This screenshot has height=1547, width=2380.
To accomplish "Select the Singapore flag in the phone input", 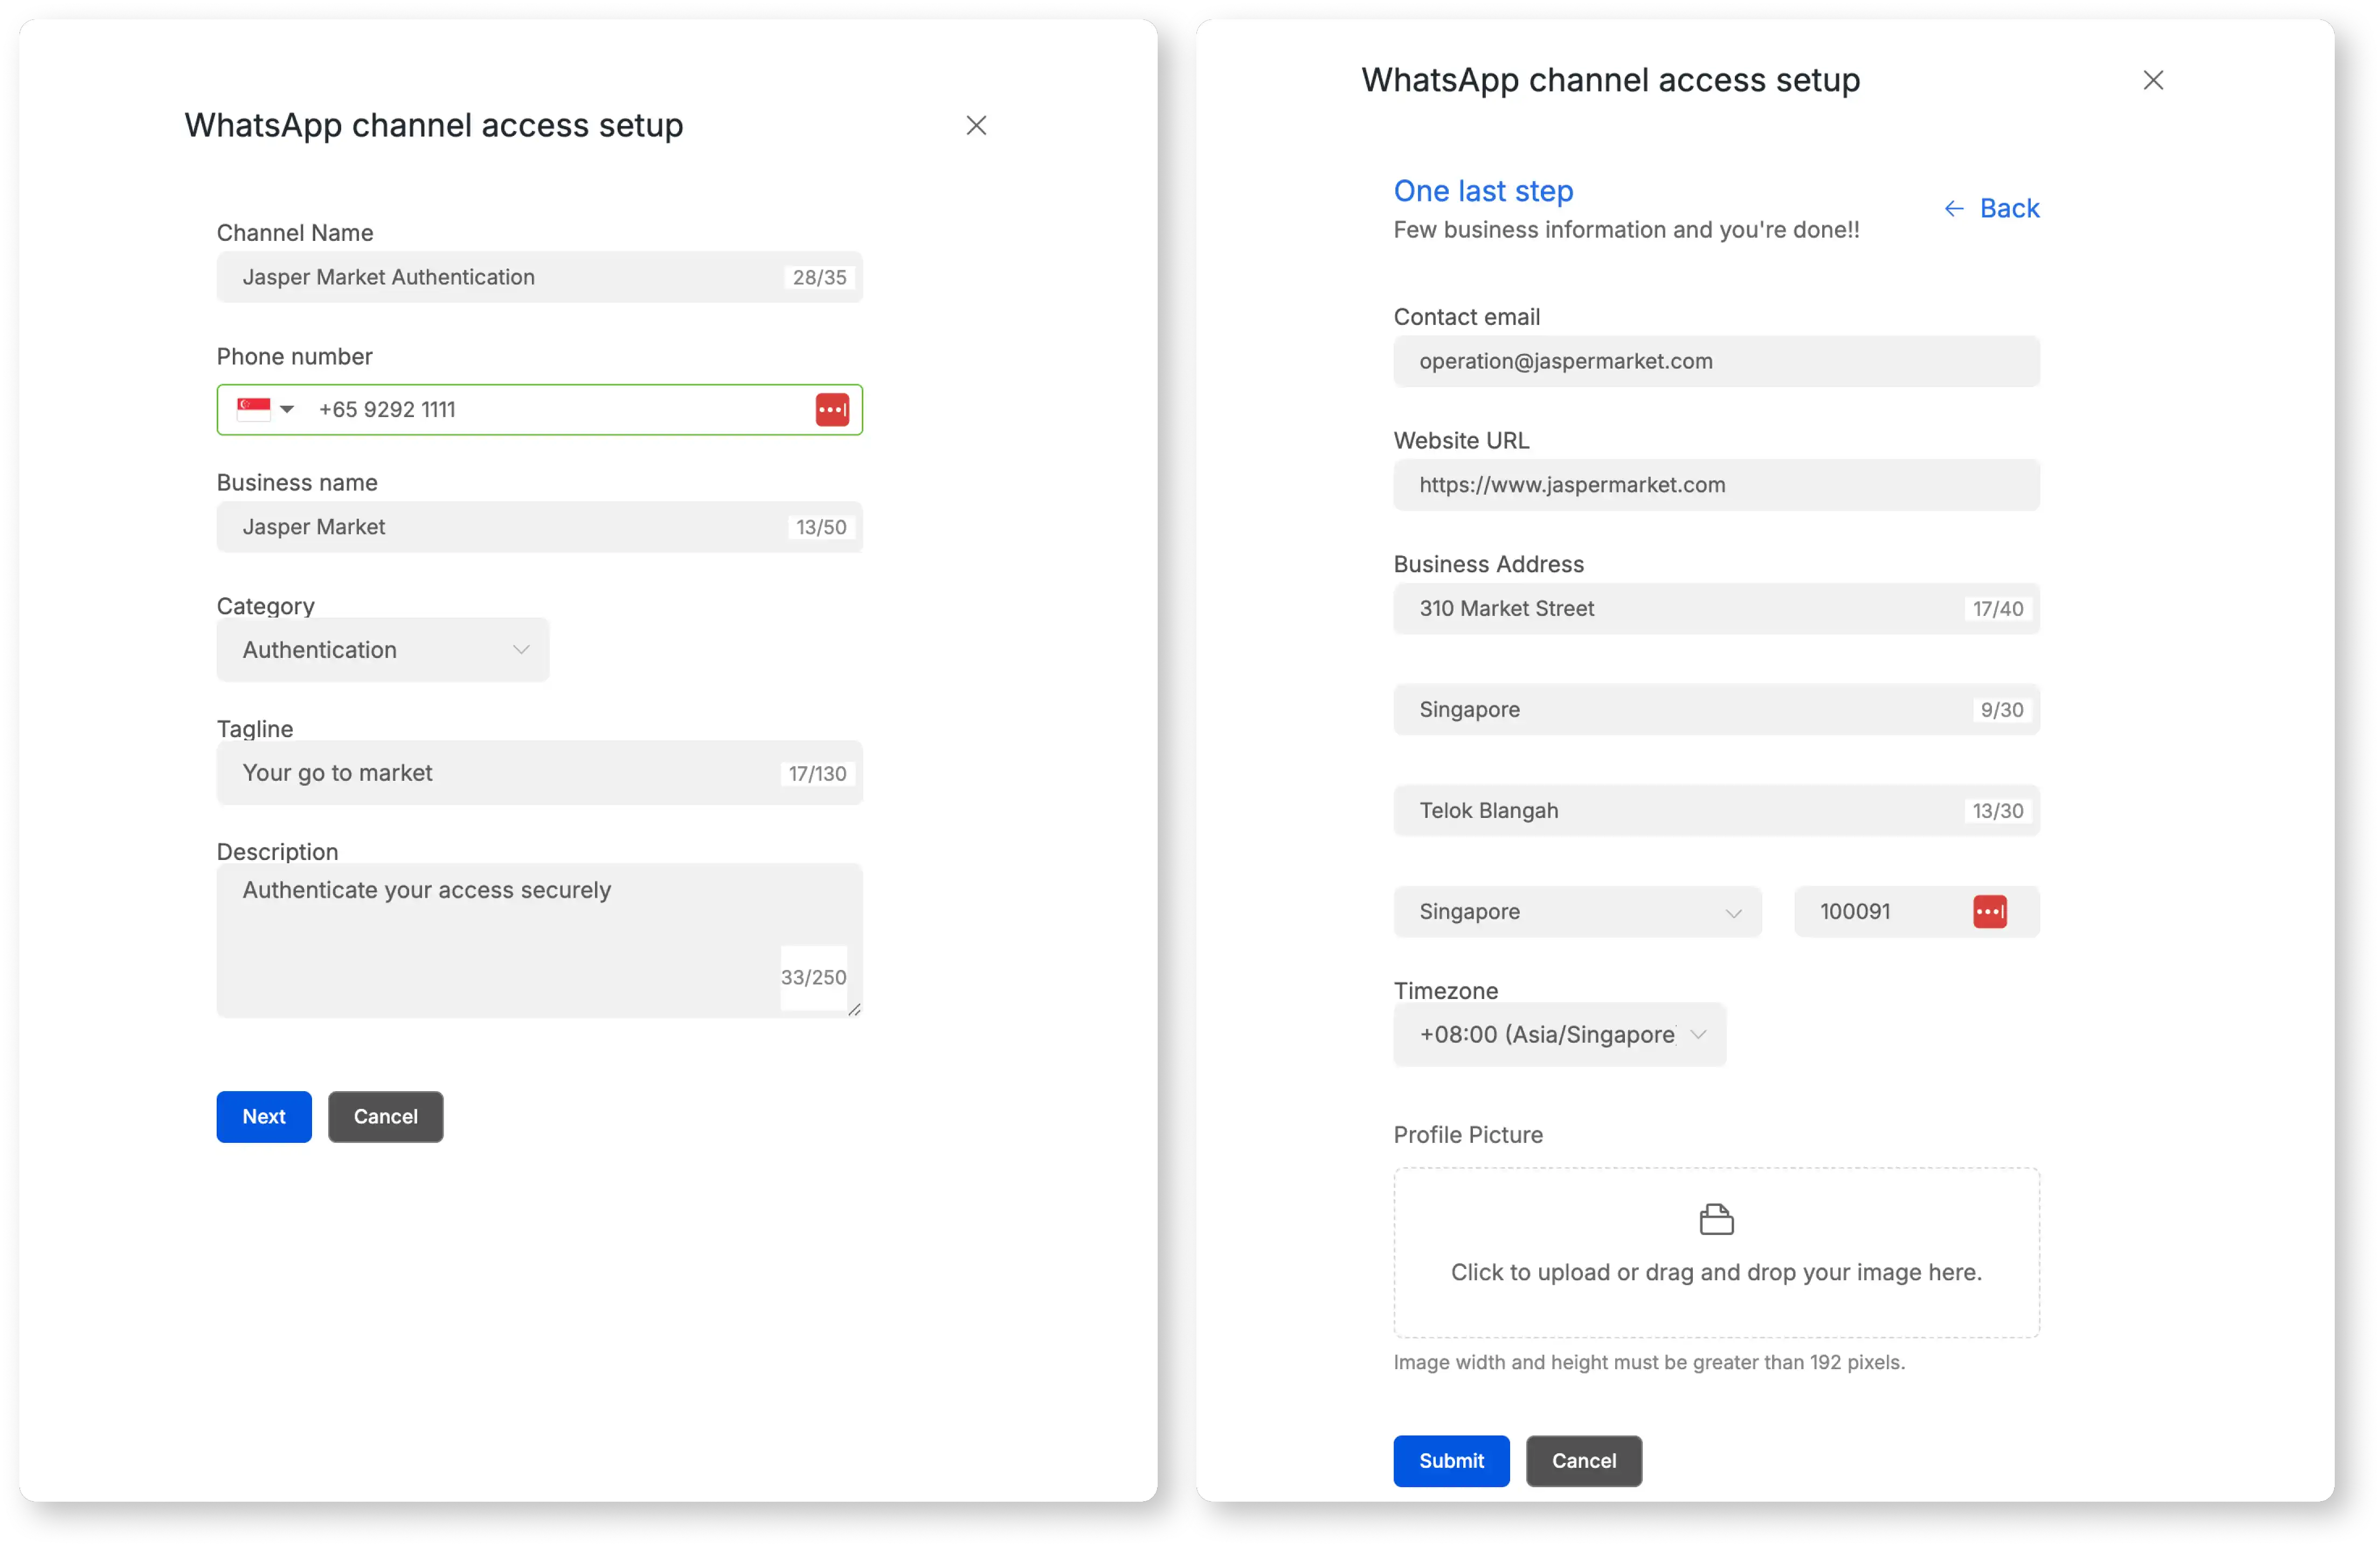I will pos(253,409).
